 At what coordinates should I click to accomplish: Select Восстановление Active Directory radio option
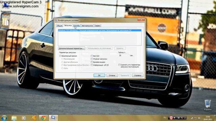[62, 65]
